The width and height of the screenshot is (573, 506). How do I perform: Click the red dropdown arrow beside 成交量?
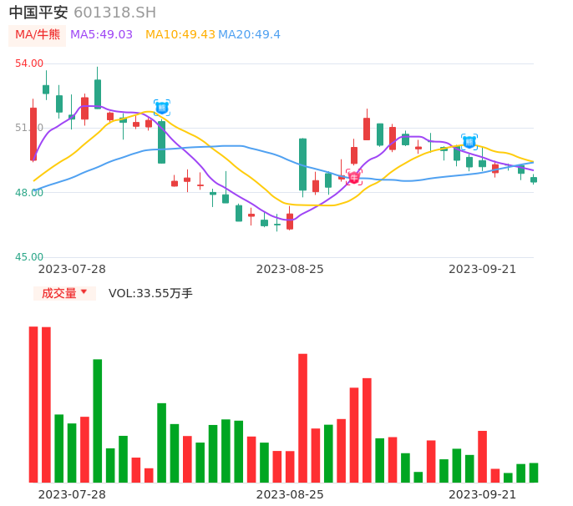(x=84, y=292)
